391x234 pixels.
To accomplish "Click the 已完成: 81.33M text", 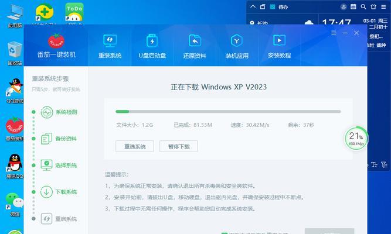I will click(193, 125).
